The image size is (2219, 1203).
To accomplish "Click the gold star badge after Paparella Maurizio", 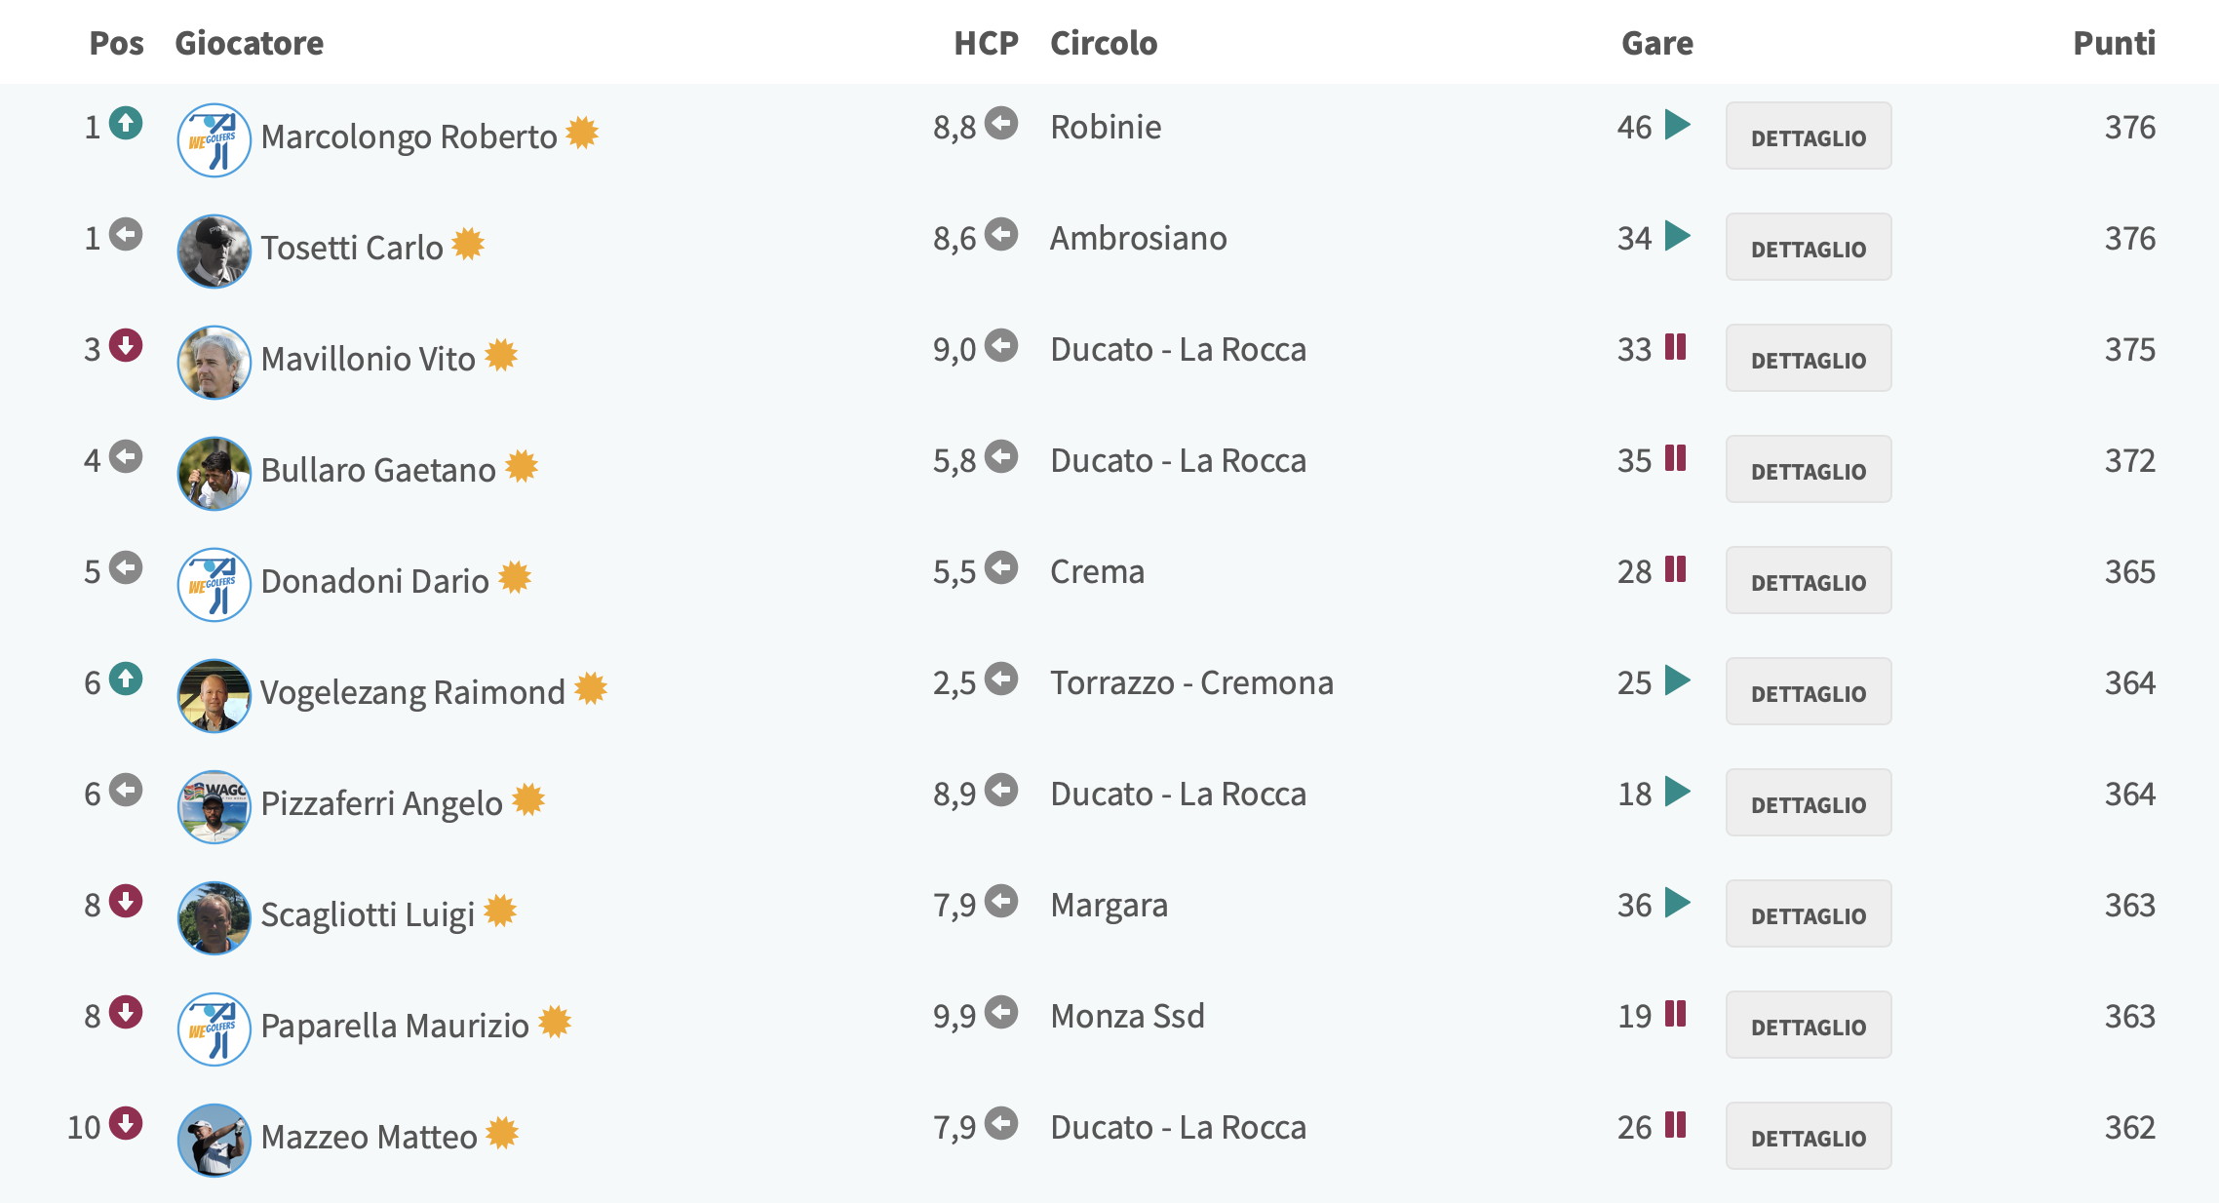I will point(554,1022).
